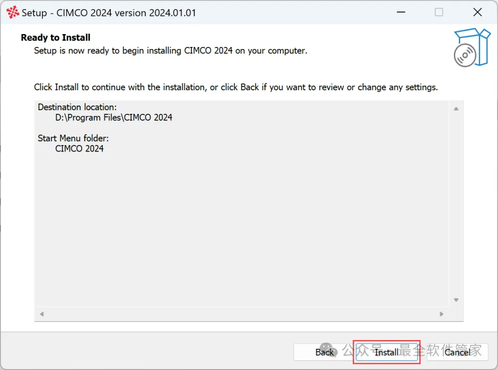Go back with the Back button
The image size is (498, 370).
[x=324, y=352]
